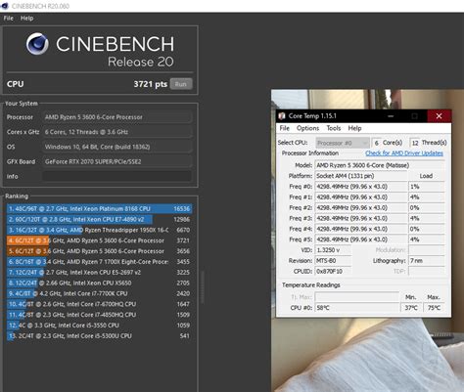Click the Run button beside the CPU score

pos(181,84)
